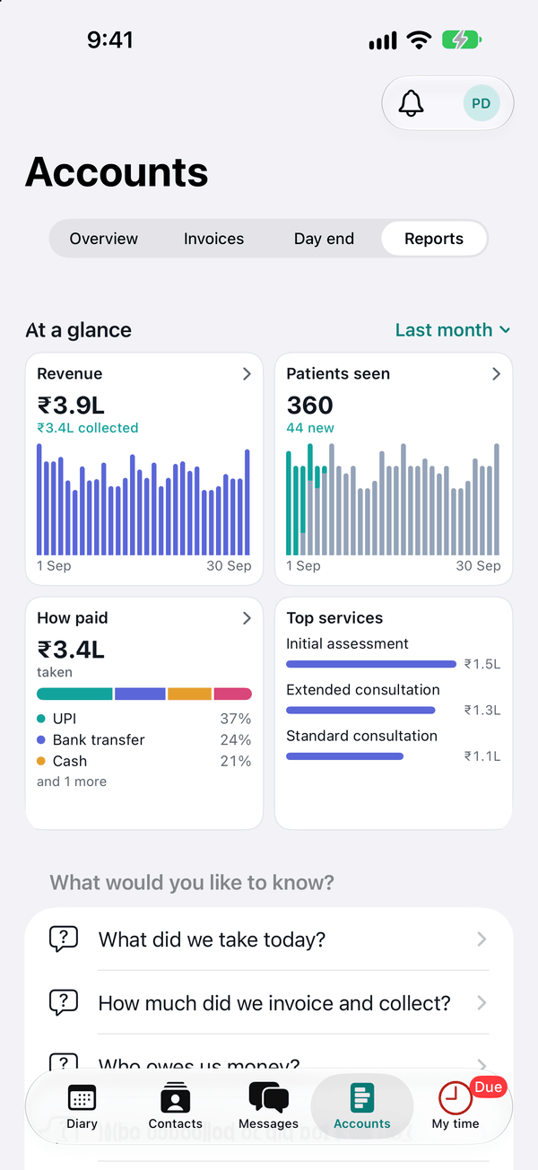
Task: Tap blue Bank transfer segment of payment bar
Action: coord(140,694)
